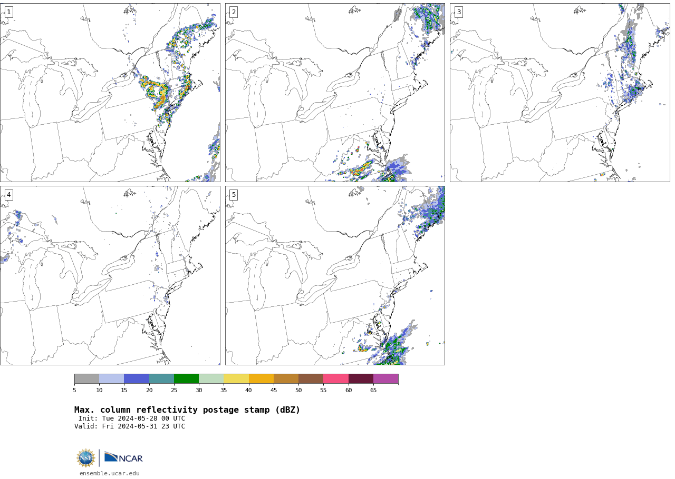This screenshot has width=675, height=479.
Task: Select the pale green 30-35 dBZ swatch
Action: pyautogui.click(x=211, y=379)
